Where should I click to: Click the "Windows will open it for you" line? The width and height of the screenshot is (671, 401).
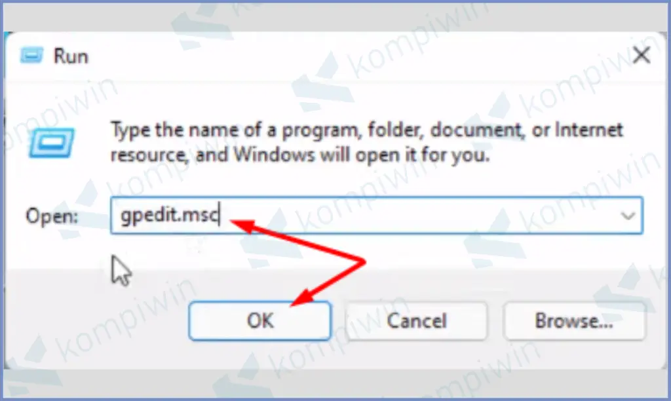click(x=361, y=155)
